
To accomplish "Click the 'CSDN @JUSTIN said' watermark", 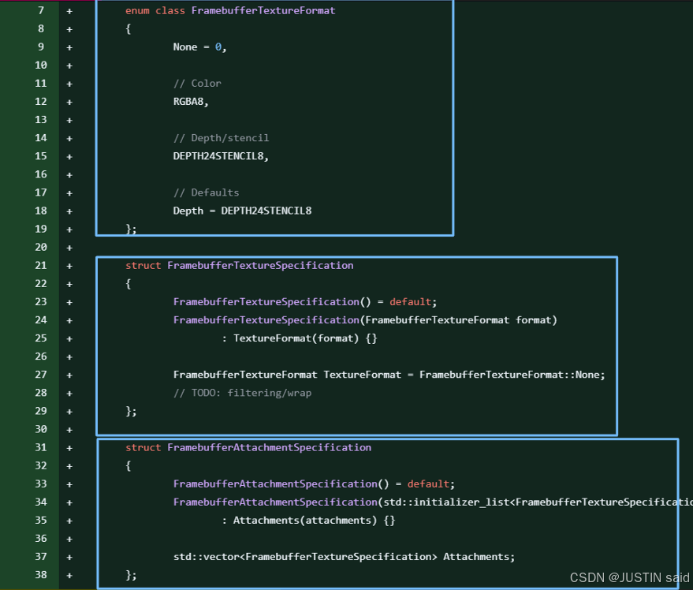I will 629,577.
